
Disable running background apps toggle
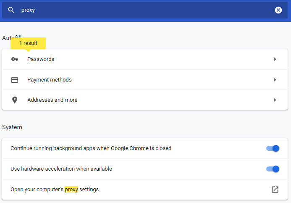tap(273, 148)
